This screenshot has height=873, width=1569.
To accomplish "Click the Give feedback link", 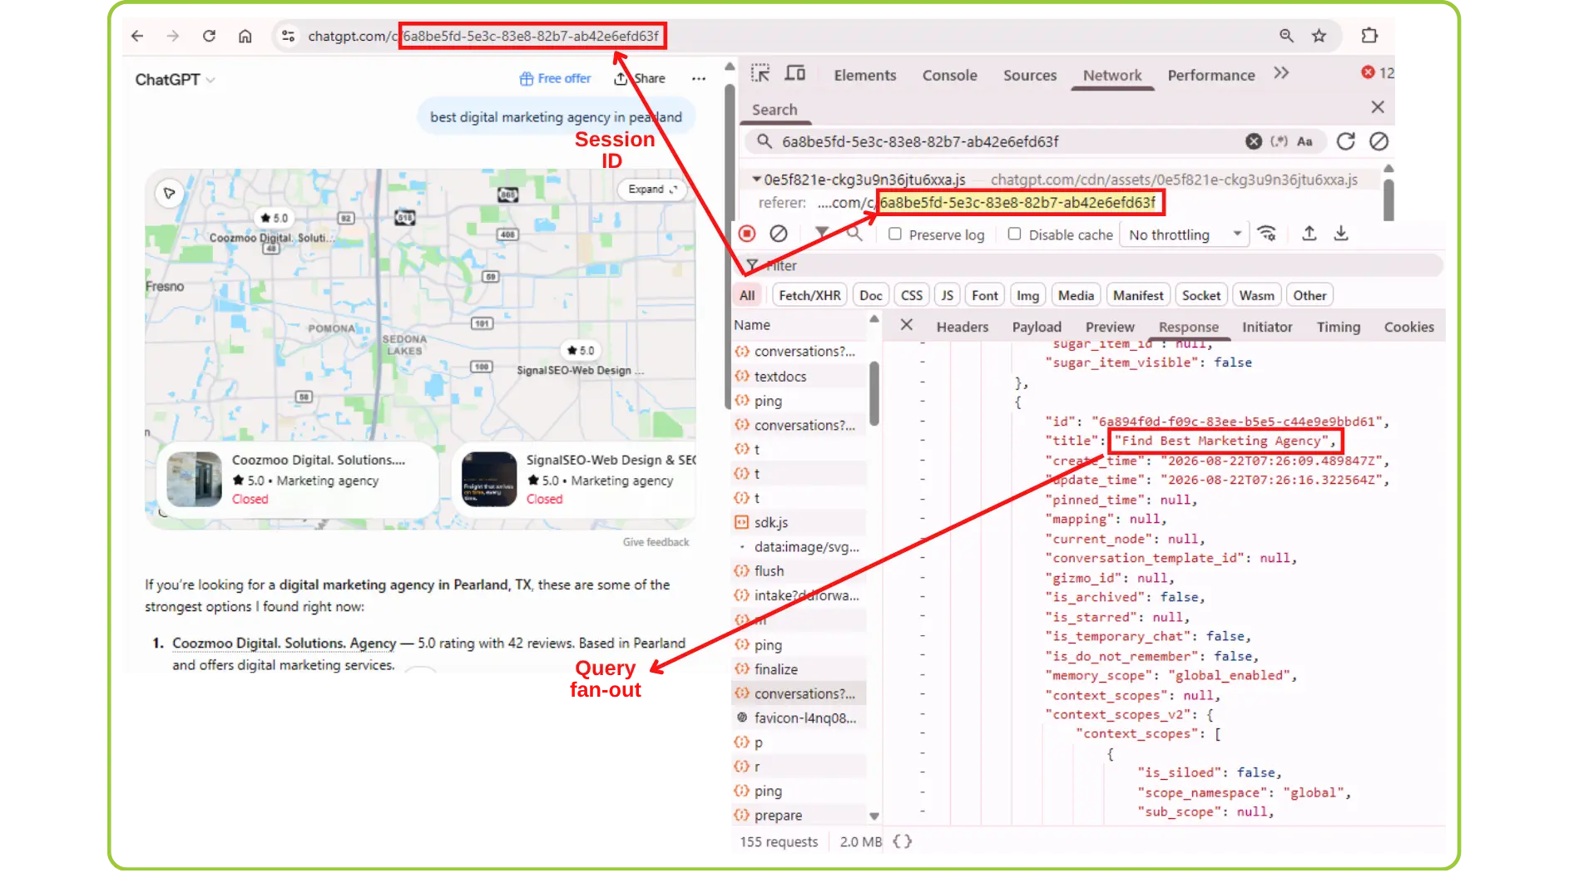I will [656, 542].
